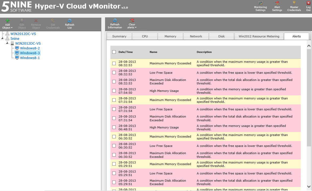Click the Name column header
This screenshot has width=312, height=191.
pyautogui.click(x=153, y=52)
